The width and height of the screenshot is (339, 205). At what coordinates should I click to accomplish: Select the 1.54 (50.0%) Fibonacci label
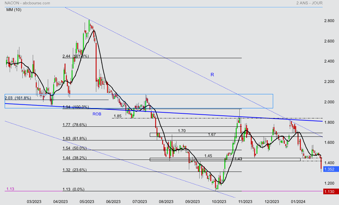(x=75, y=148)
